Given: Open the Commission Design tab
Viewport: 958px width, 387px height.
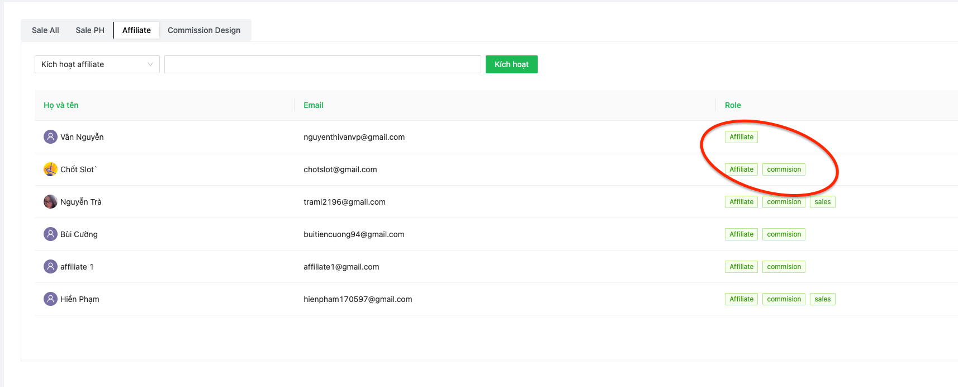Looking at the screenshot, I should (x=204, y=30).
